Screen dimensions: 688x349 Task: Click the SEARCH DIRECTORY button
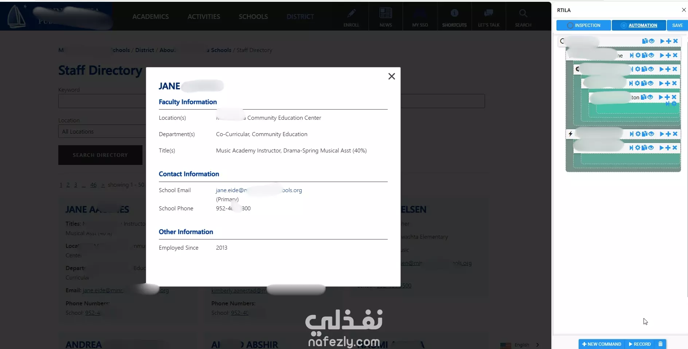pos(100,155)
